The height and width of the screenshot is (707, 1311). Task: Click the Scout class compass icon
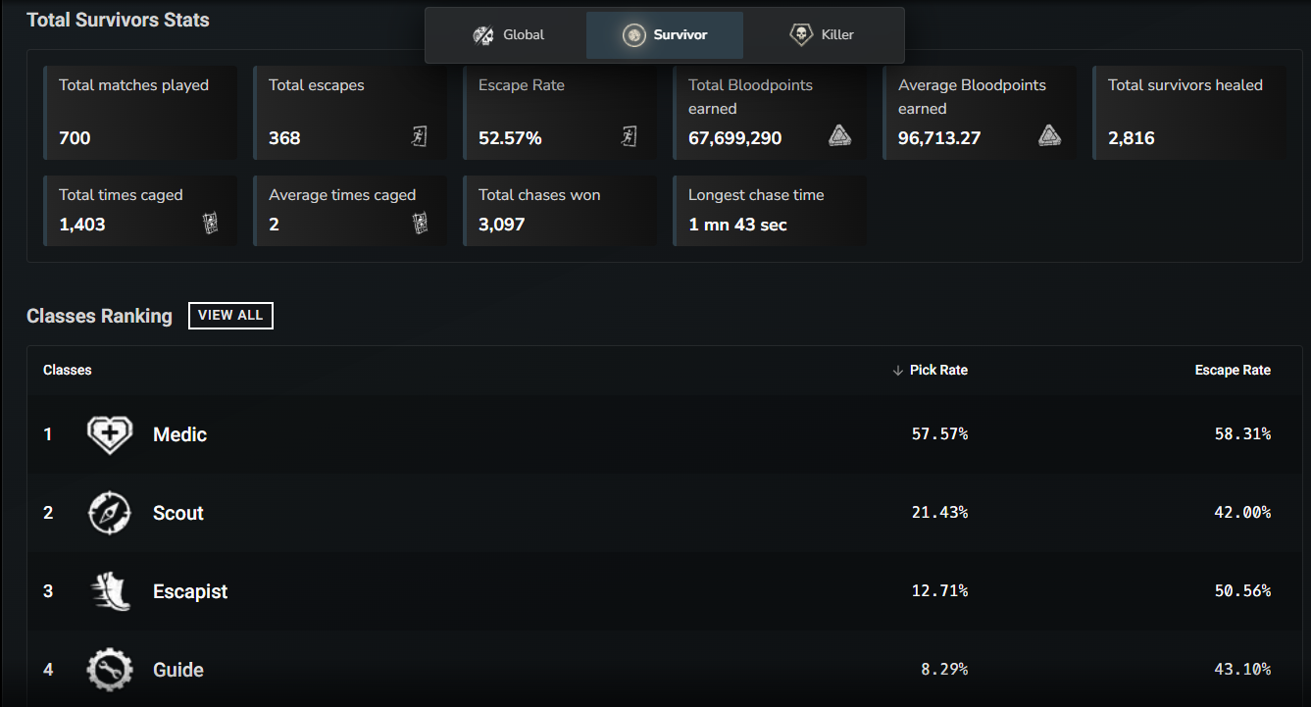tap(110, 513)
